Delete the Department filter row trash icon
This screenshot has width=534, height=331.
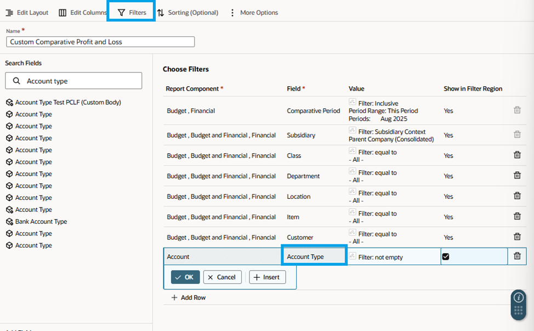click(517, 175)
